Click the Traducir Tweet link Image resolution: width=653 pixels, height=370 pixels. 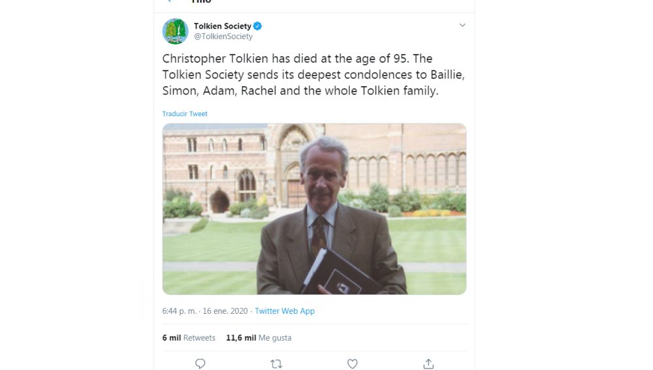[x=185, y=114]
